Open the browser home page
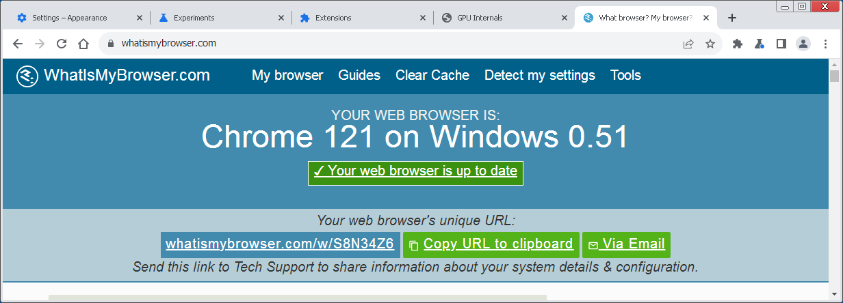This screenshot has width=843, height=303. 83,44
